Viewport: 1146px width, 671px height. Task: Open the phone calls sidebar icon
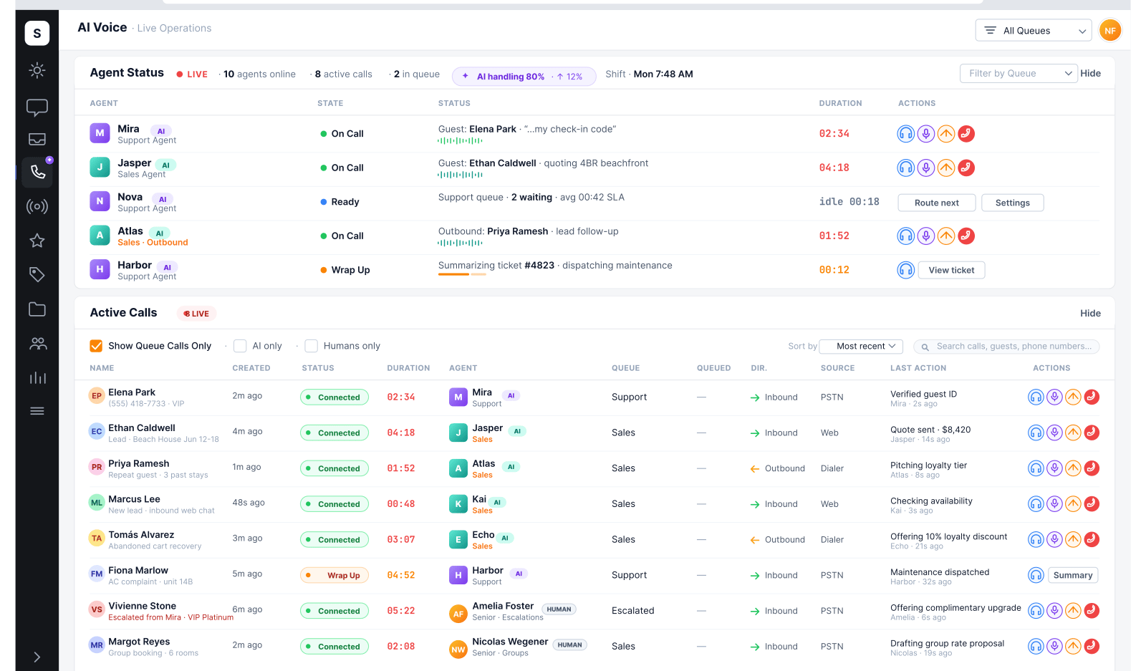37,172
